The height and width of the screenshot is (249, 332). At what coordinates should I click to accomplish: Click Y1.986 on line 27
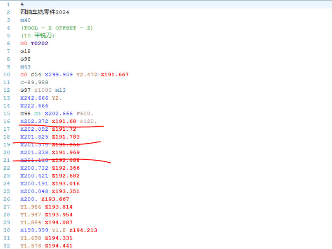pos(31,207)
